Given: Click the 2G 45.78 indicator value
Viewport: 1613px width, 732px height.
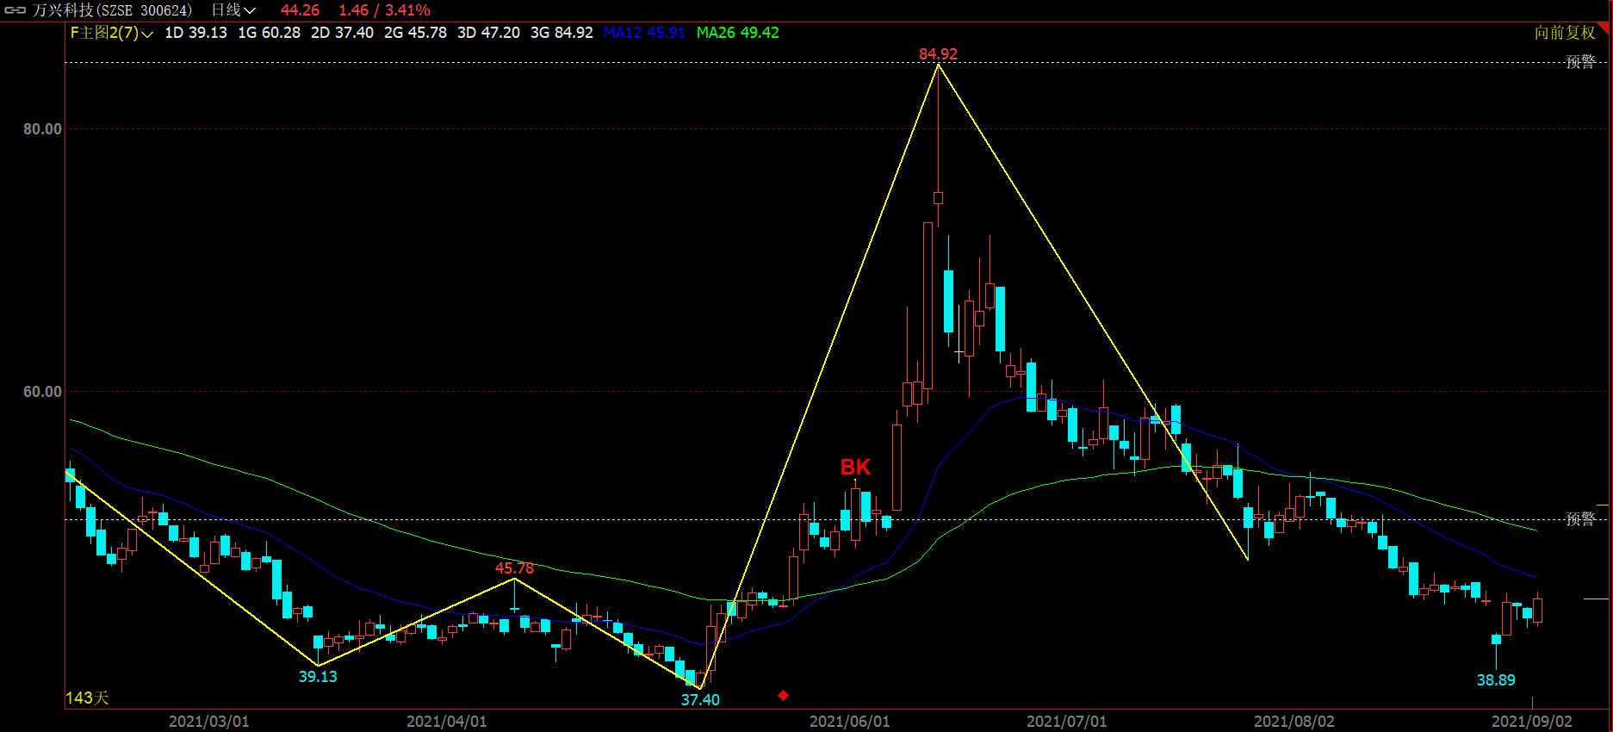Looking at the screenshot, I should 416,33.
